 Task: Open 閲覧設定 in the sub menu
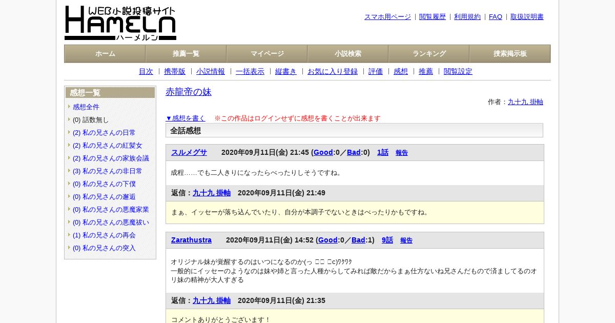[458, 71]
